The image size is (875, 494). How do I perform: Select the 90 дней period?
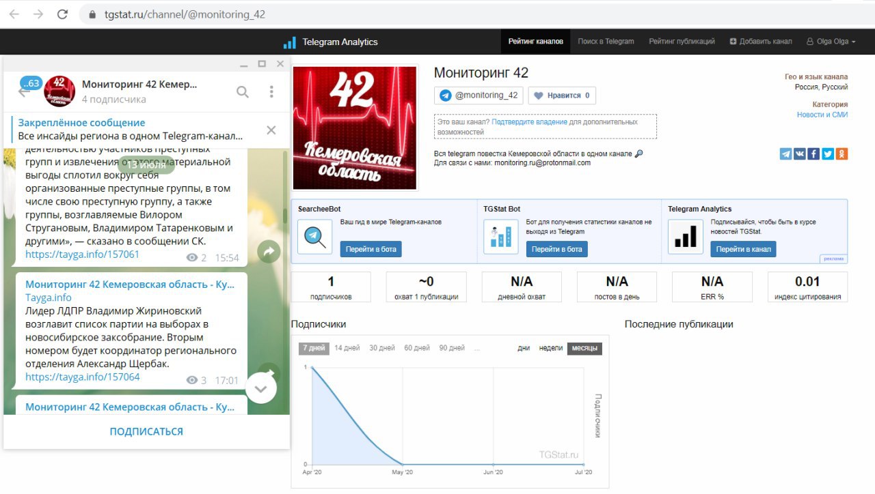point(452,348)
